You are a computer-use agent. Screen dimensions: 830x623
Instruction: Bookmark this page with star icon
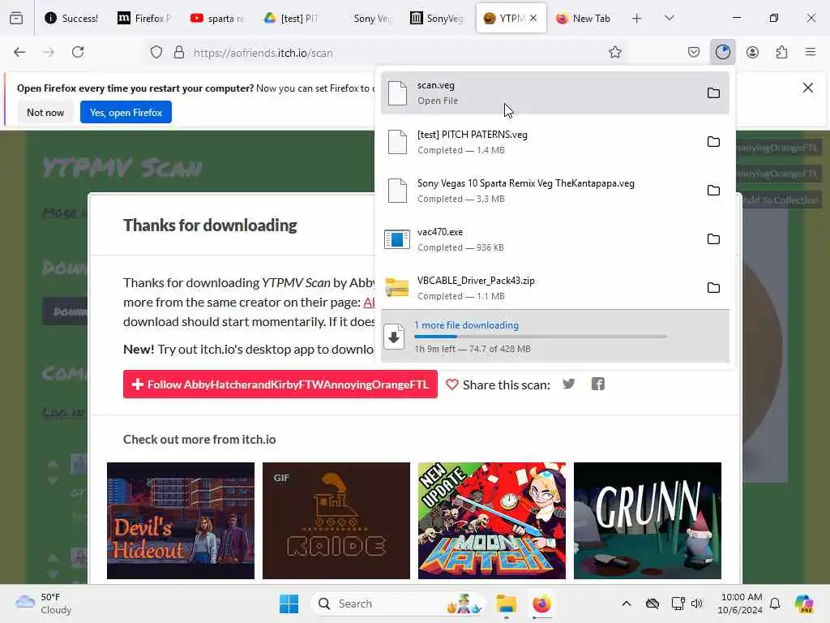click(x=614, y=52)
